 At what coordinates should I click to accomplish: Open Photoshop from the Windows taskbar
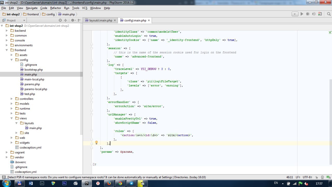tap(65, 183)
